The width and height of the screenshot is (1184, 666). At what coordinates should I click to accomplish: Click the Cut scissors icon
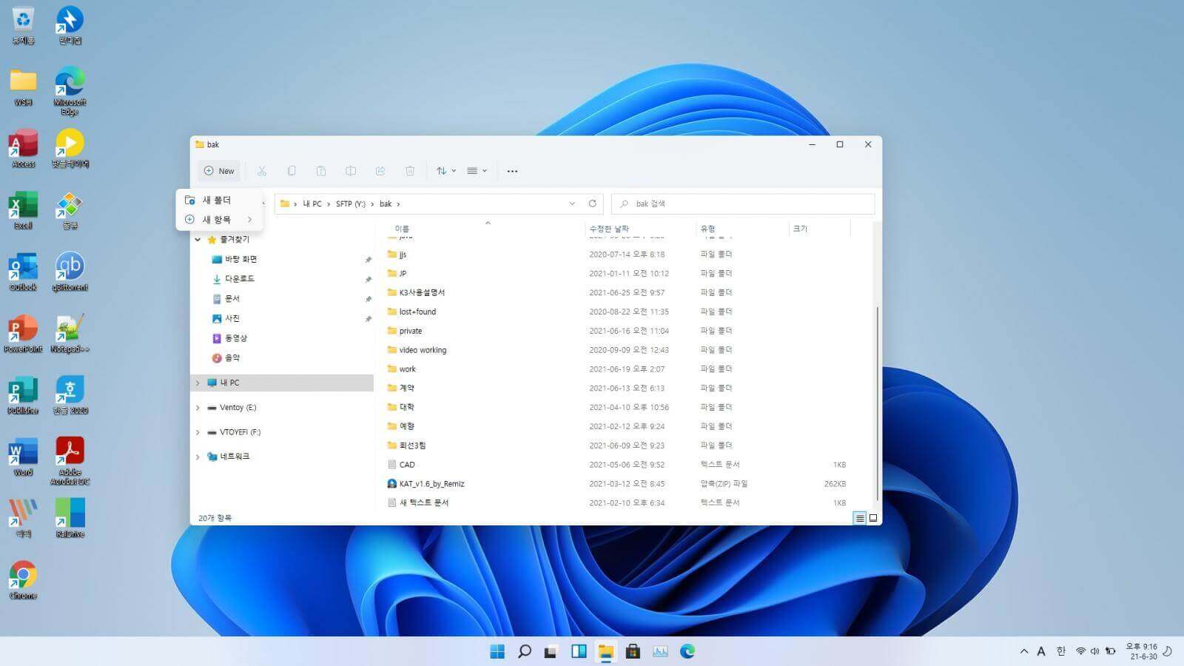coord(262,171)
